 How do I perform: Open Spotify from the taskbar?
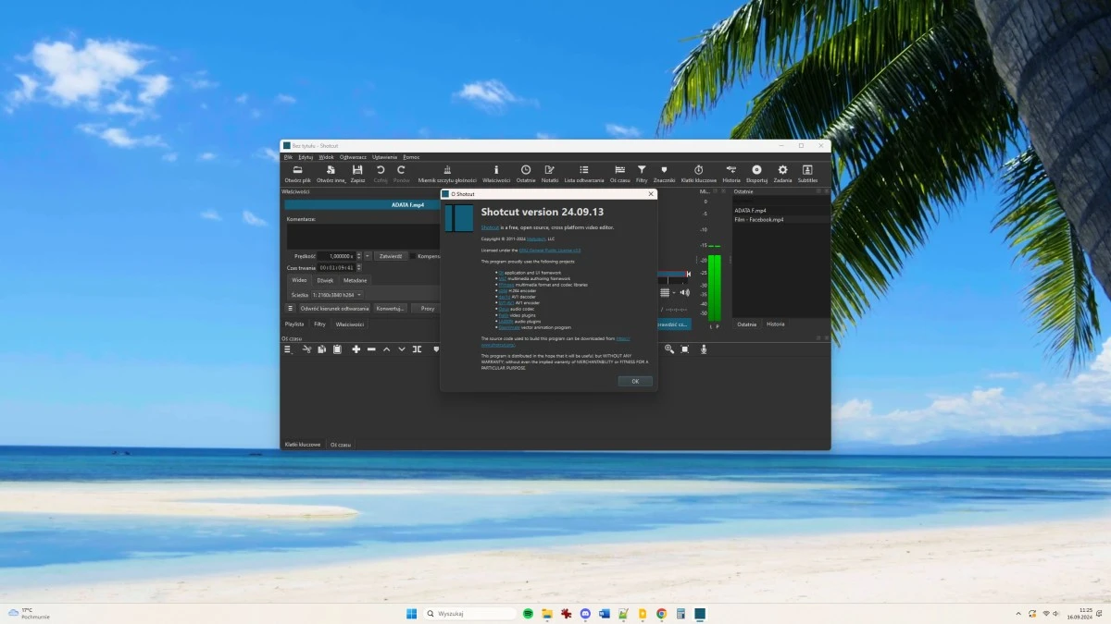528,614
